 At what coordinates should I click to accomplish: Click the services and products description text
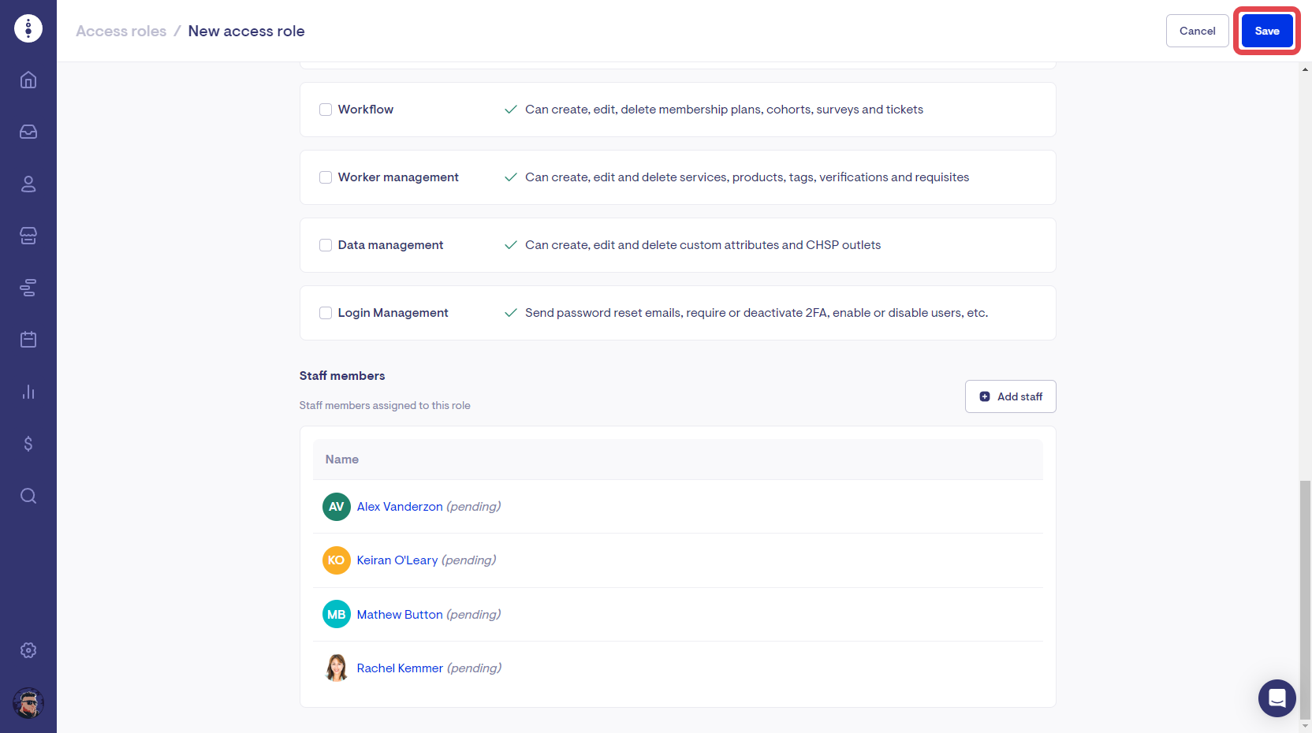tap(747, 177)
